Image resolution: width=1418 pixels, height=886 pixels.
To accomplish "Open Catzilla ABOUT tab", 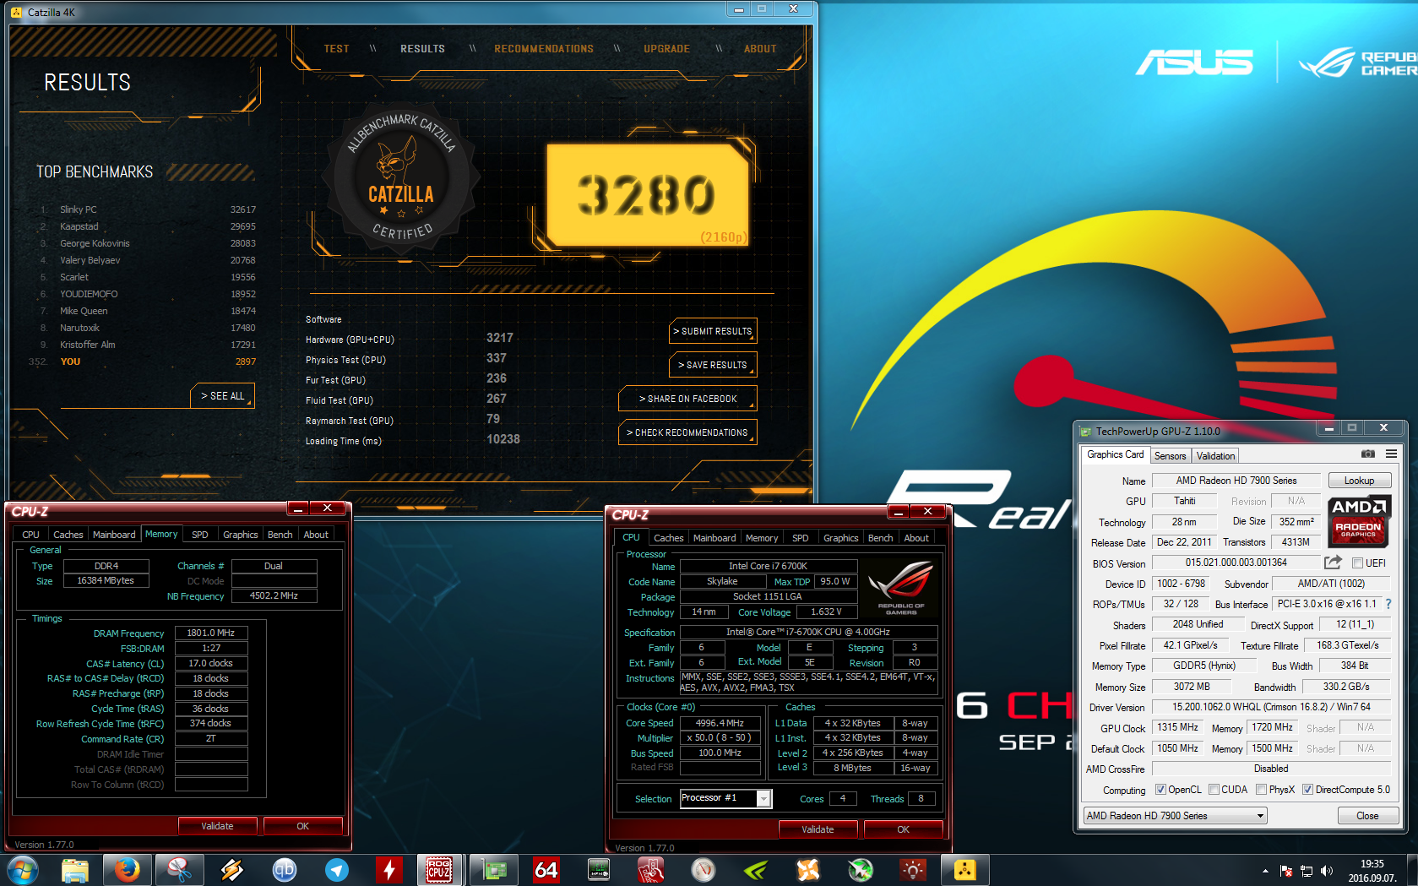I will tap(760, 49).
